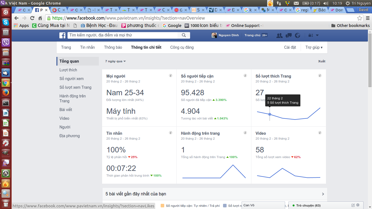Select Số lượt xem Trang in sidebar
Viewport: 372px width, 209px height.
(75, 87)
